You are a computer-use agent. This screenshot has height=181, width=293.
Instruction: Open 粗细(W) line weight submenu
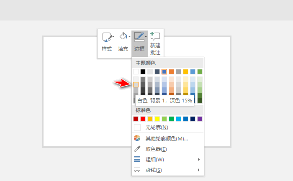pos(168,159)
